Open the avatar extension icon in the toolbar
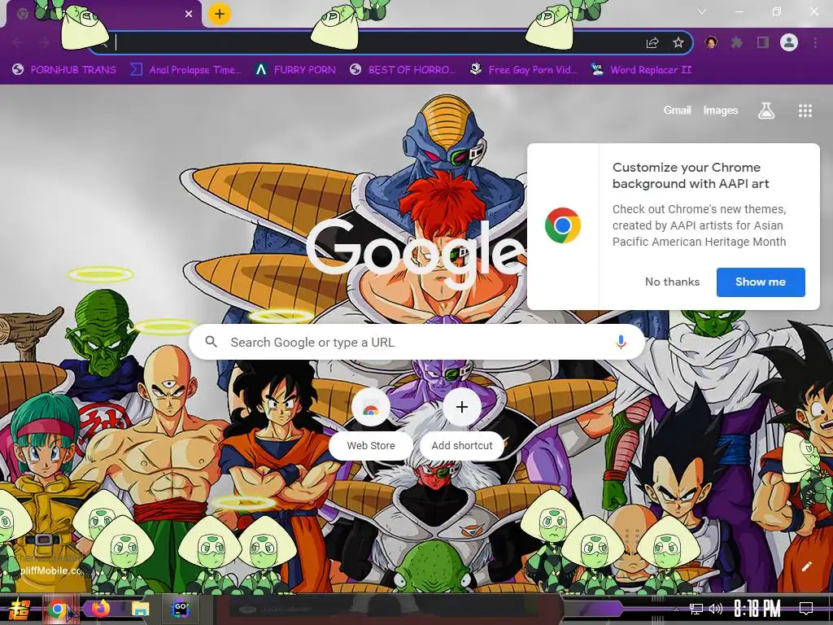Image resolution: width=833 pixels, height=625 pixels. coord(711,42)
